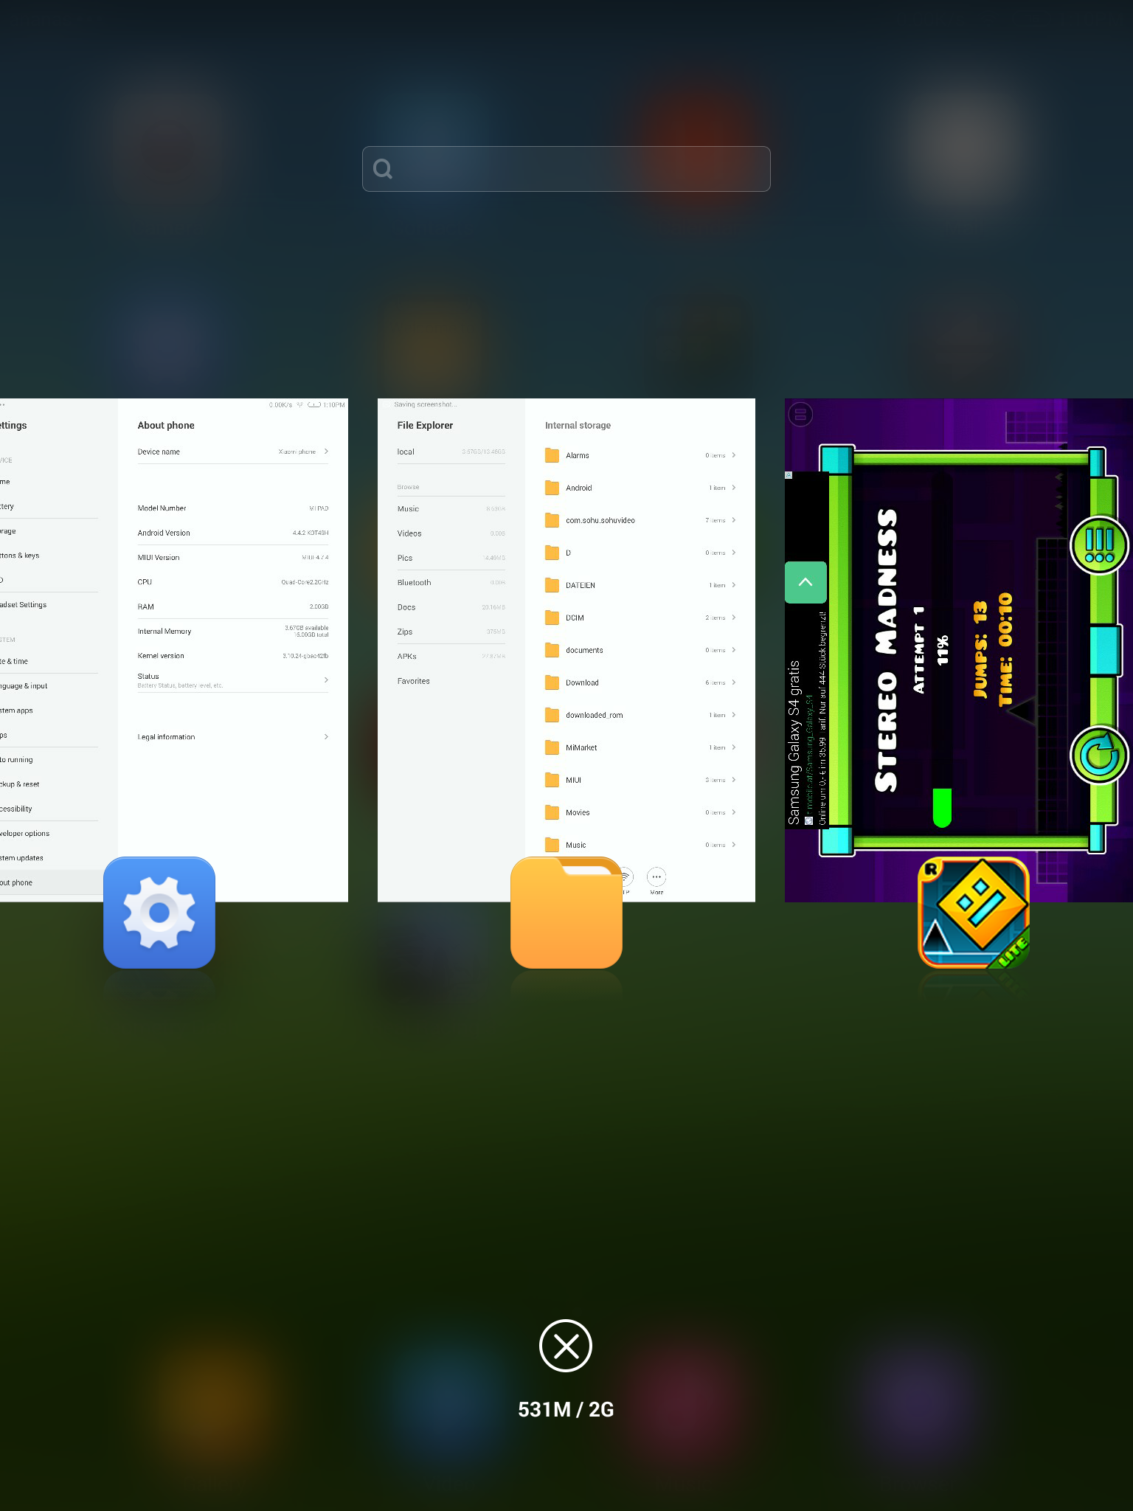Select Music in File Explorer Browse list
Screen dimensions: 1133x1511
point(451,508)
